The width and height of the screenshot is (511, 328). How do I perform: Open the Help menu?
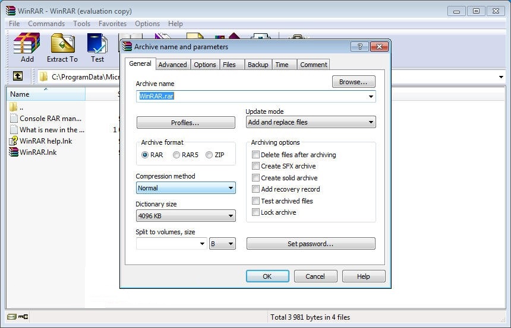175,24
